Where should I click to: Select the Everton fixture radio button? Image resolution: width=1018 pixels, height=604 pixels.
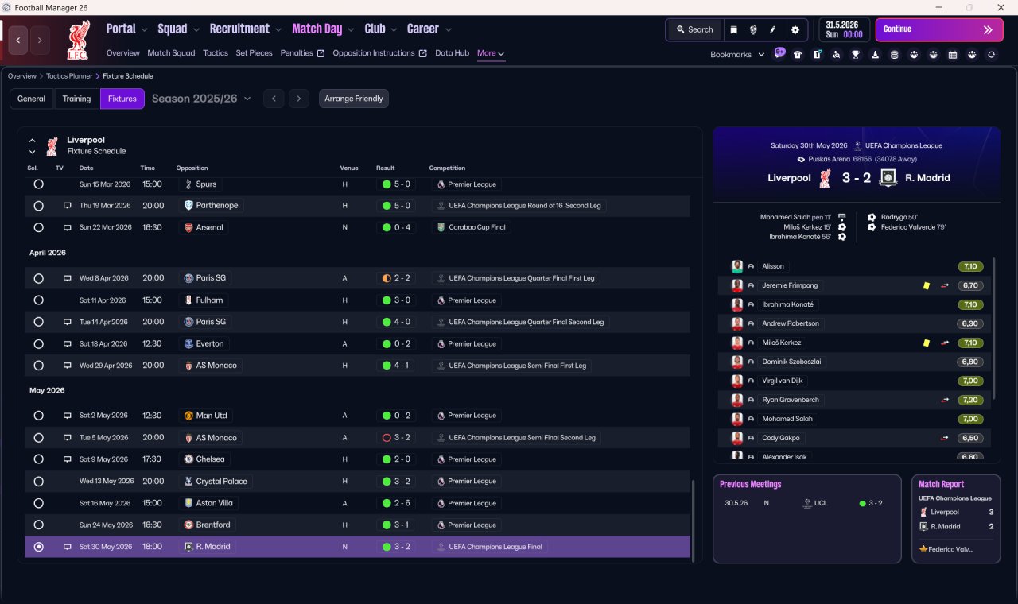coord(38,344)
